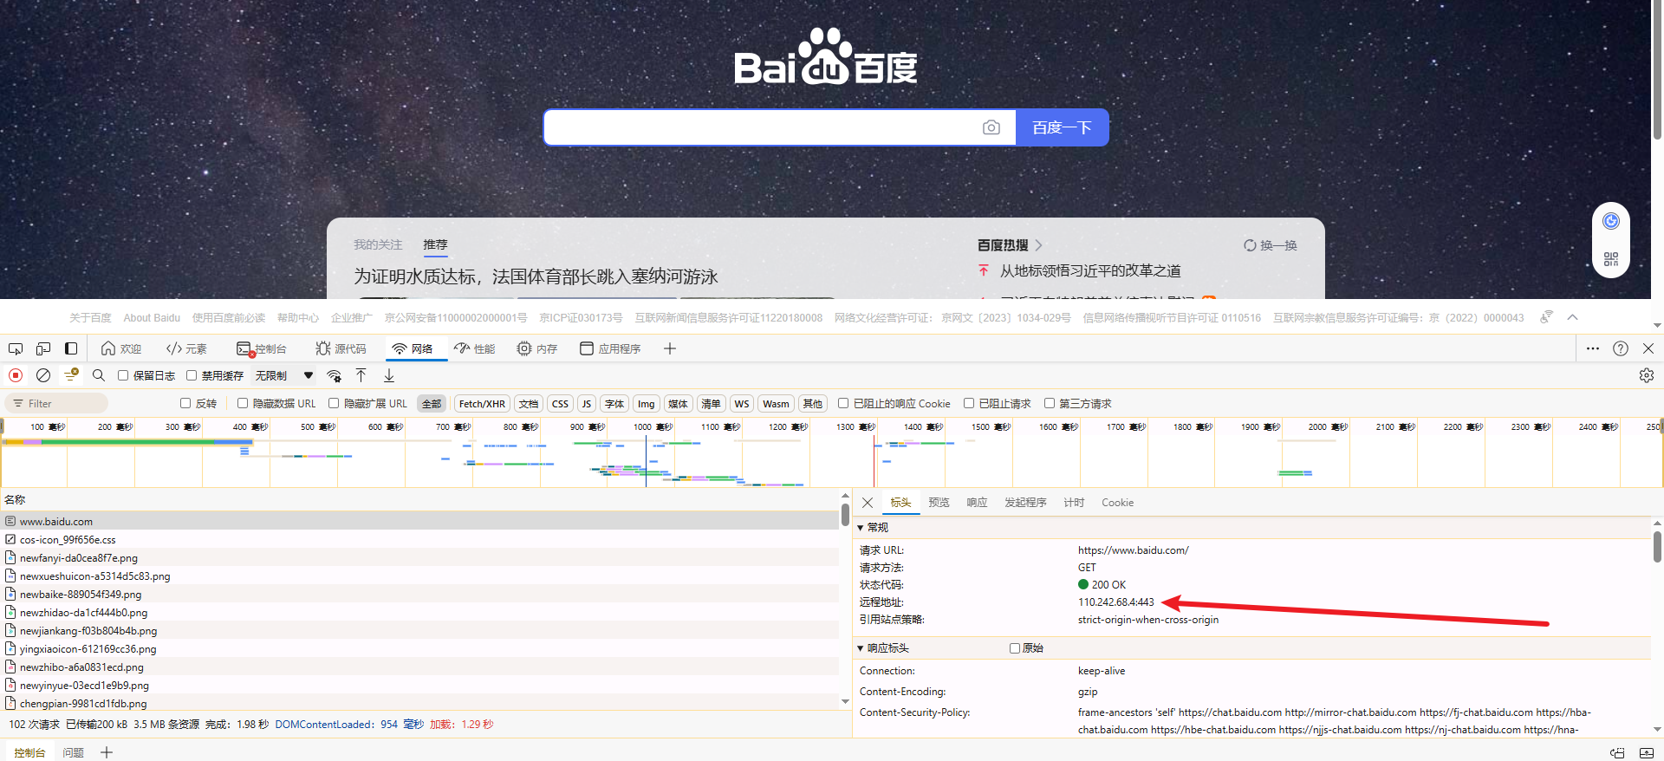Select the 预览 Preview tab

pyautogui.click(x=939, y=503)
